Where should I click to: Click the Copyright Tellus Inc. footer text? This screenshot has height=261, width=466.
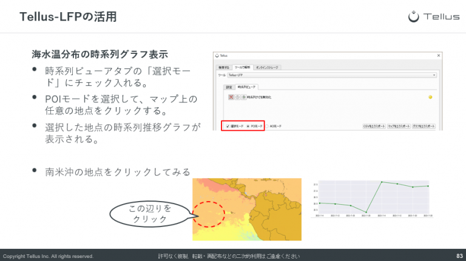tap(48, 256)
